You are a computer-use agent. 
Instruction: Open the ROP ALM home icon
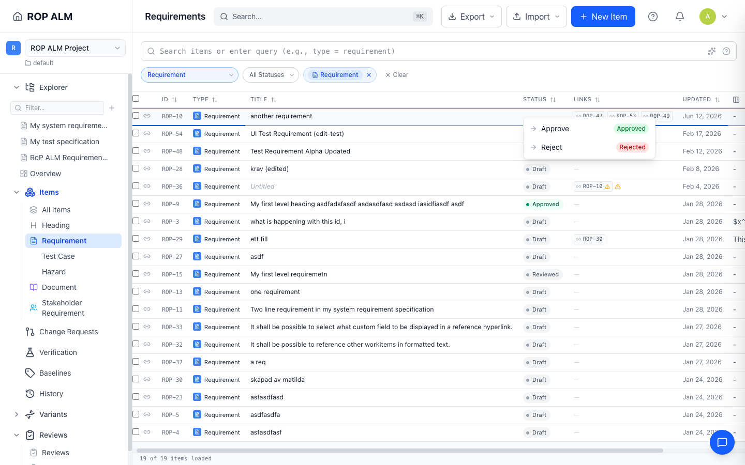coord(18,17)
